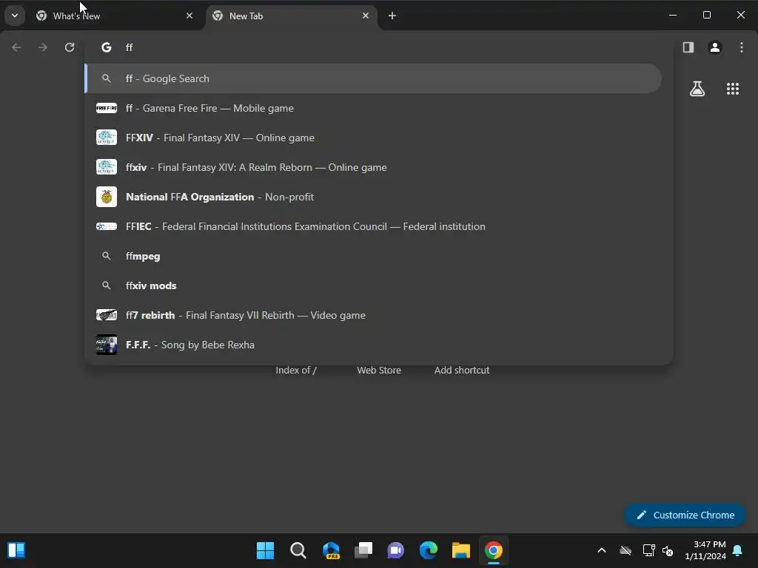Viewport: 758px width, 568px height.
Task: Click the Google G icon in address bar
Action: (x=107, y=47)
